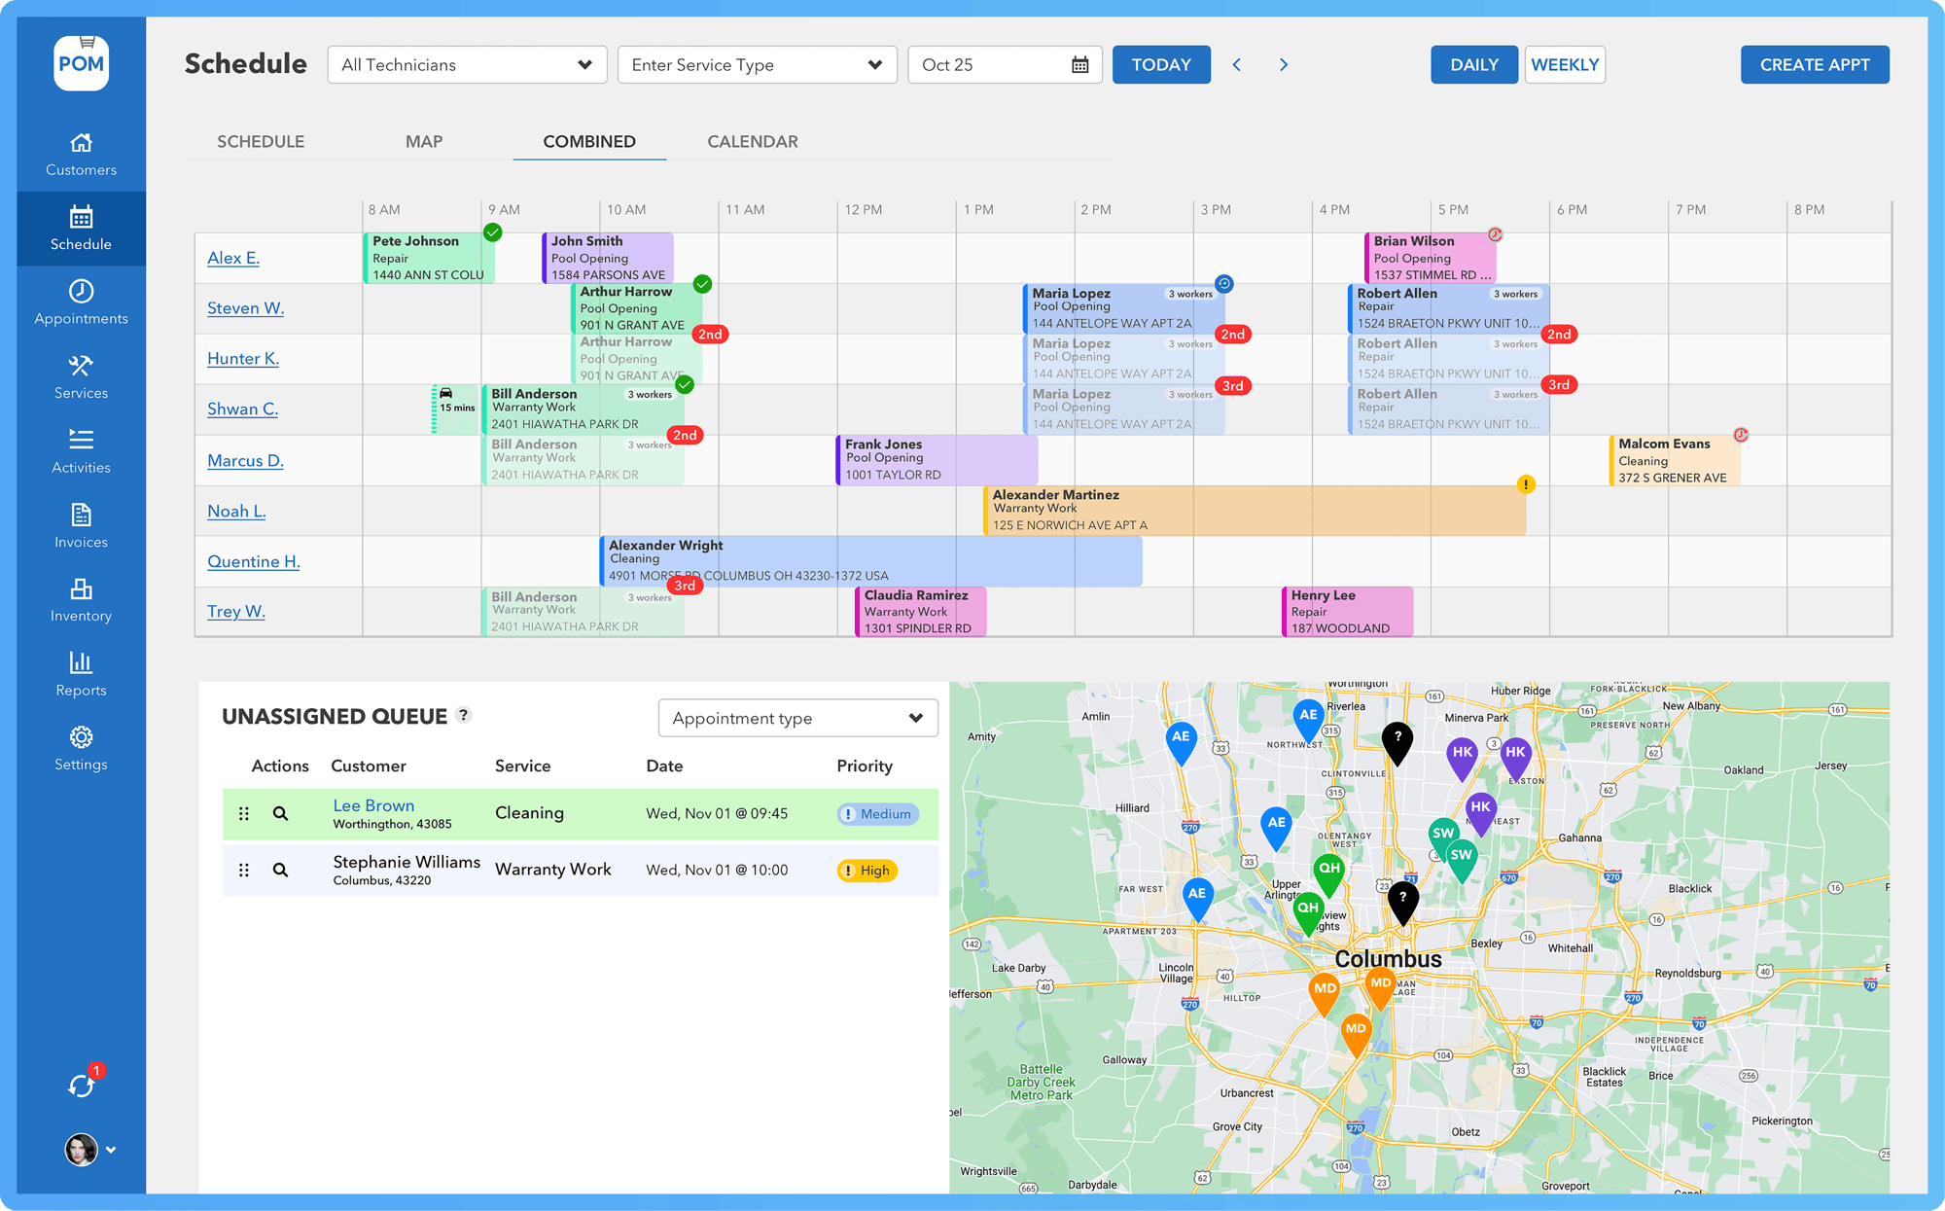Switch schedule to Weekly view
This screenshot has width=1945, height=1211.
pyautogui.click(x=1565, y=64)
